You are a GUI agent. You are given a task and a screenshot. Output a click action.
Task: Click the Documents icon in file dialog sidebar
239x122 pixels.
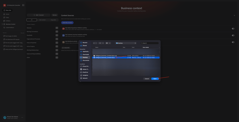point(81,60)
